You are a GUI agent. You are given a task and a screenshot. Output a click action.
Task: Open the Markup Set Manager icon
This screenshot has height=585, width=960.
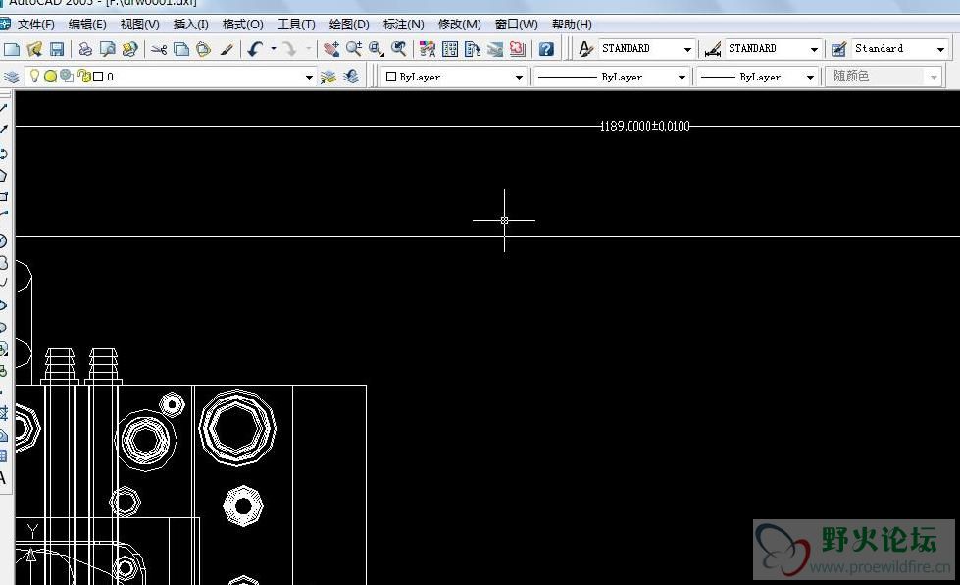(518, 49)
